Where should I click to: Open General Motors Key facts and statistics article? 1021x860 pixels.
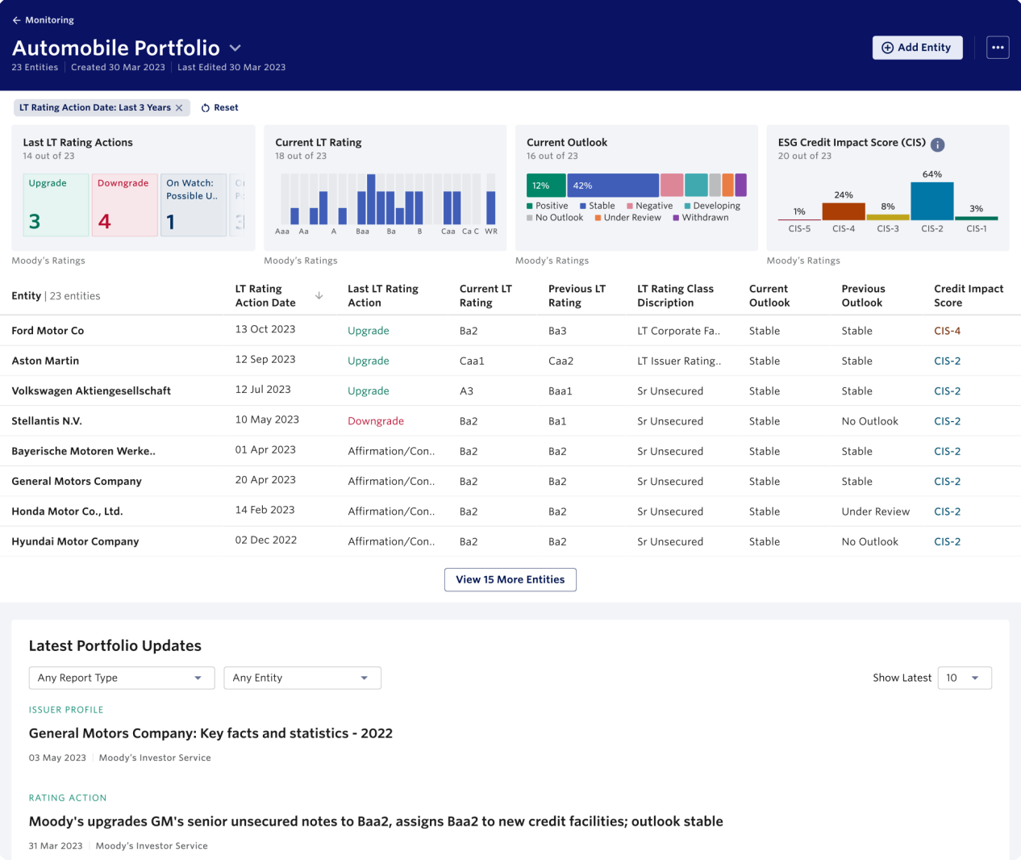(x=210, y=733)
